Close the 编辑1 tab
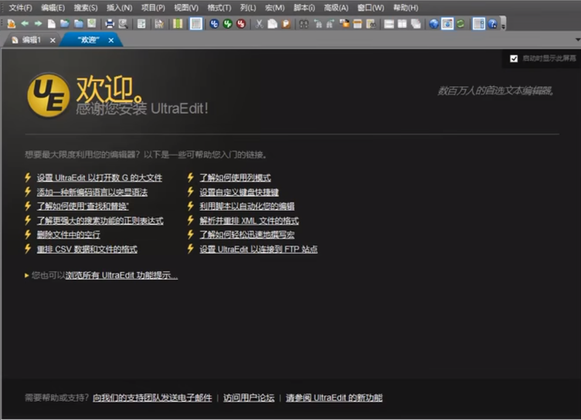The image size is (581, 420). [x=53, y=41]
